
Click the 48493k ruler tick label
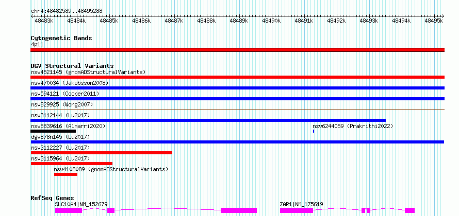[x=369, y=21]
